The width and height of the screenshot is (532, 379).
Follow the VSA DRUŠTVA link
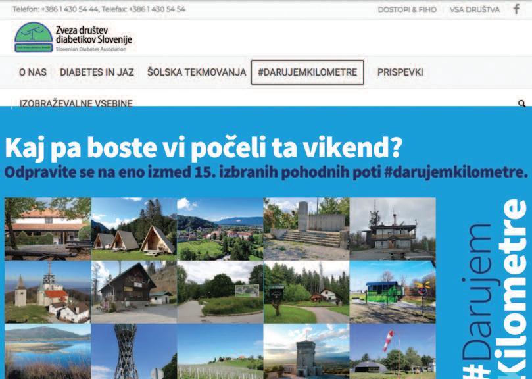point(475,9)
